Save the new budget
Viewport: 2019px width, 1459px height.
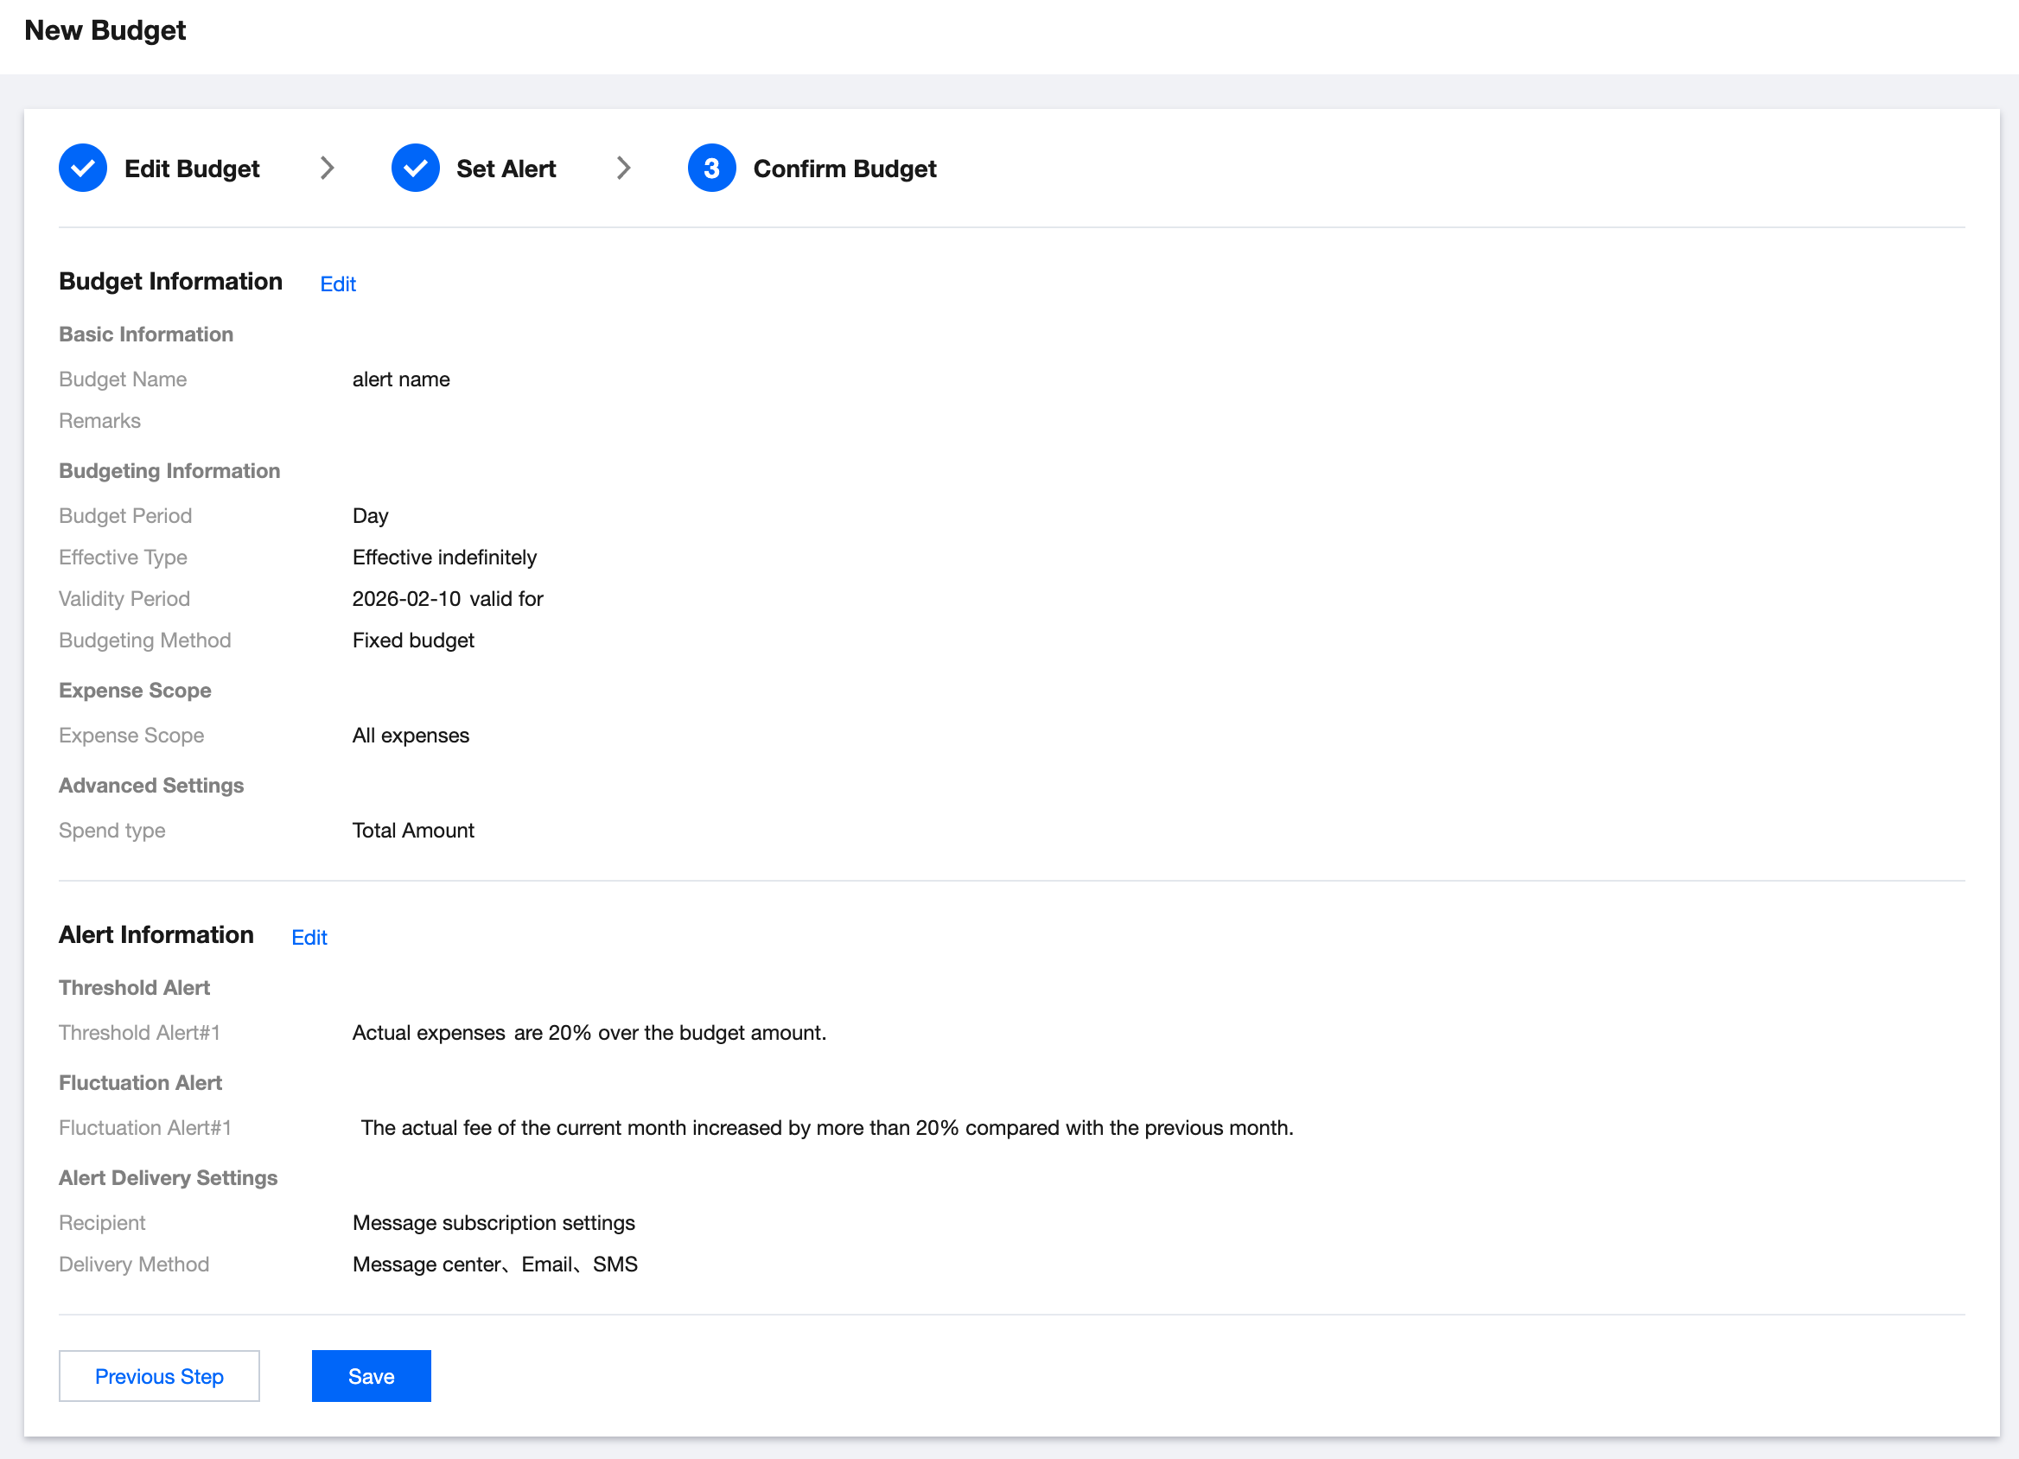372,1376
